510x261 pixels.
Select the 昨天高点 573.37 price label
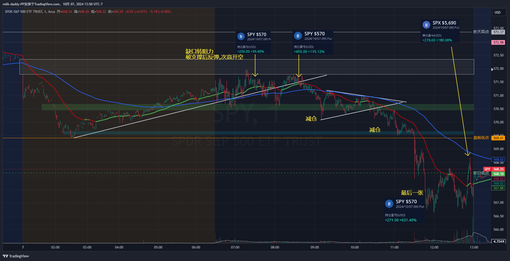[x=498, y=32]
